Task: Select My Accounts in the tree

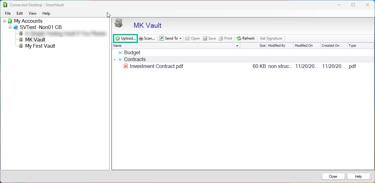Action: pyautogui.click(x=28, y=21)
